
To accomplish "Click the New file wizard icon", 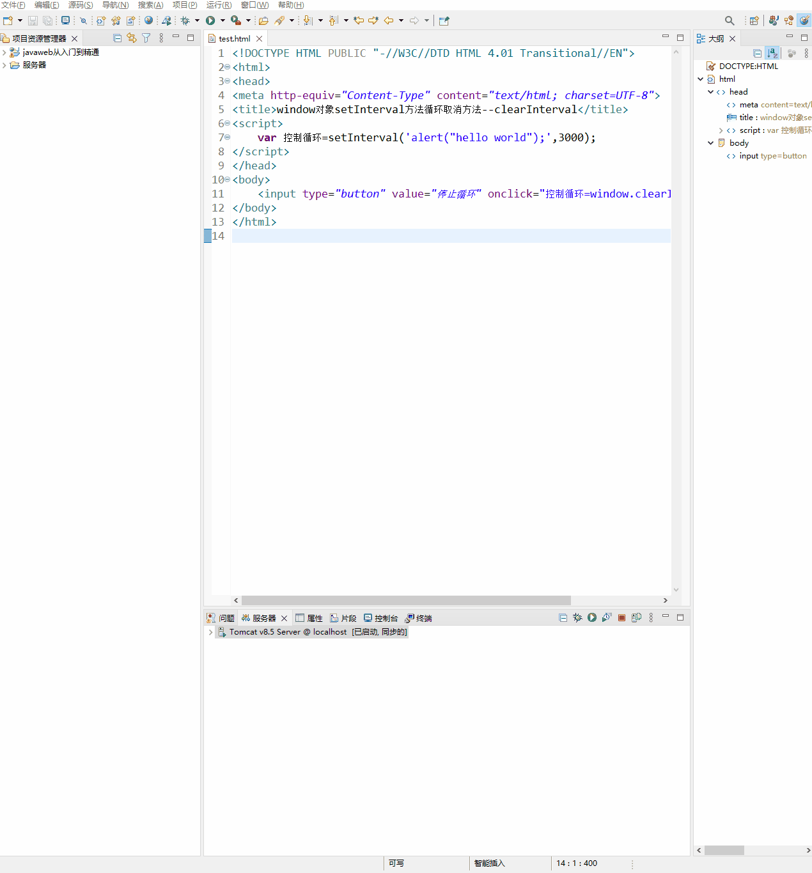I will point(8,20).
